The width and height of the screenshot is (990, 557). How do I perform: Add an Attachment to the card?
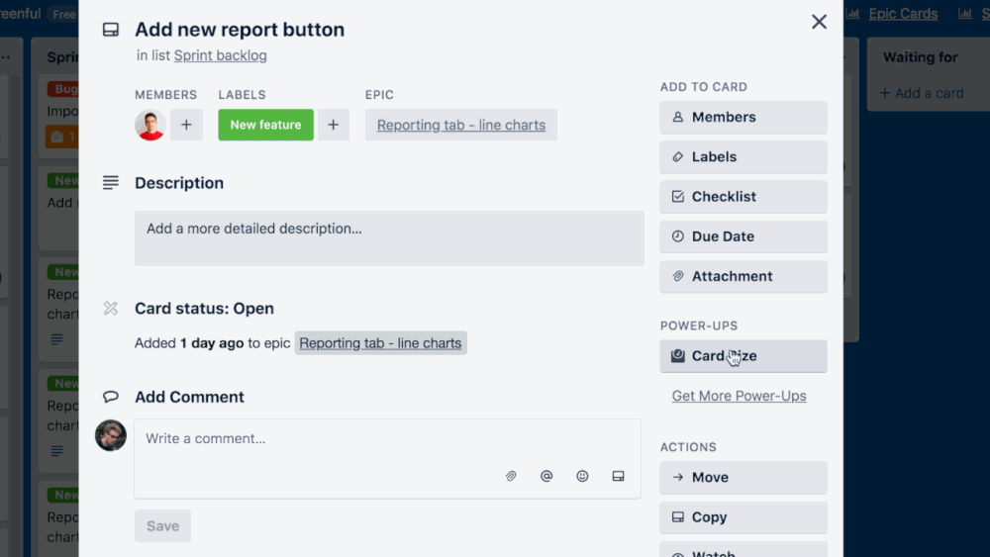pyautogui.click(x=743, y=276)
